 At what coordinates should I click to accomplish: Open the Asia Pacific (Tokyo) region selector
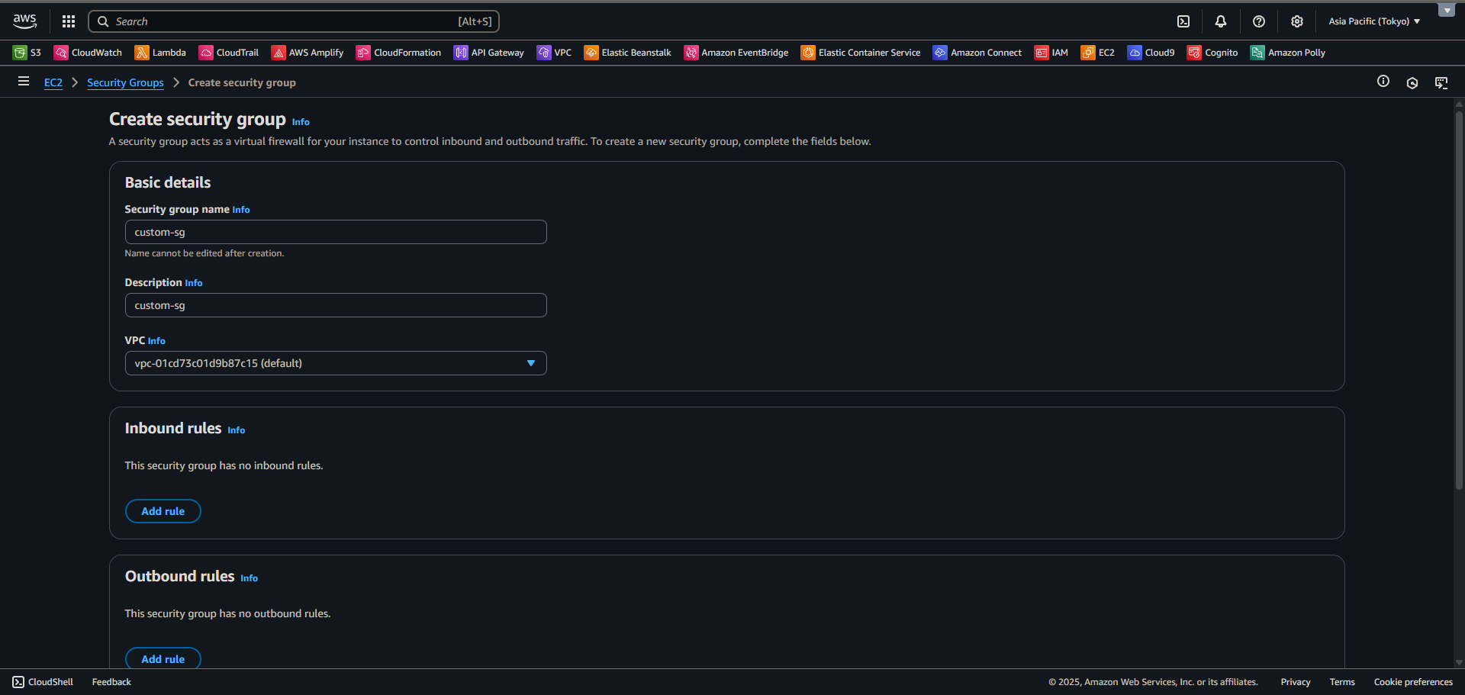pyautogui.click(x=1374, y=21)
